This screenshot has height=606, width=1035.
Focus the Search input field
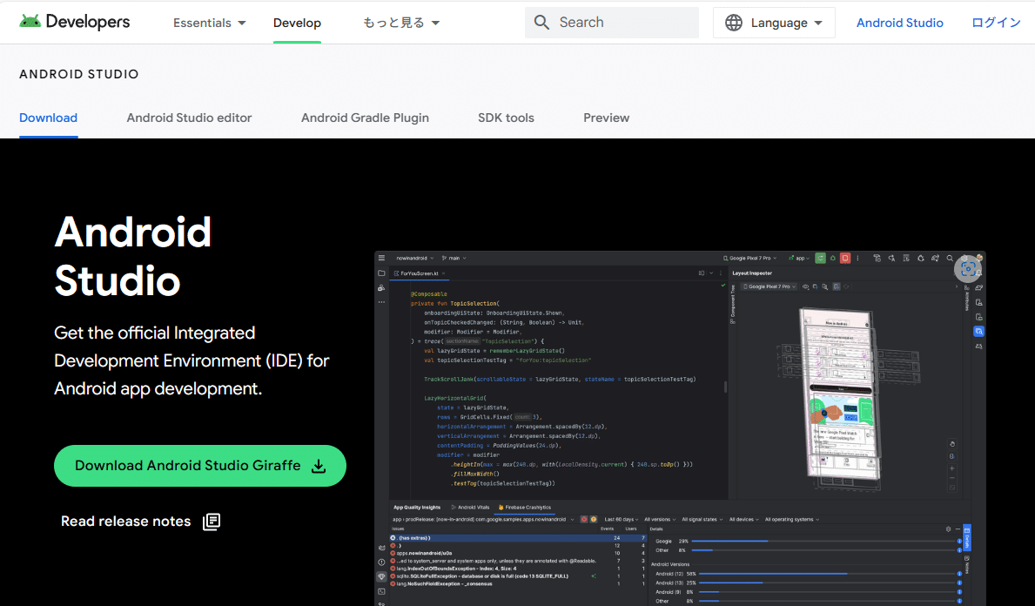pyautogui.click(x=612, y=23)
